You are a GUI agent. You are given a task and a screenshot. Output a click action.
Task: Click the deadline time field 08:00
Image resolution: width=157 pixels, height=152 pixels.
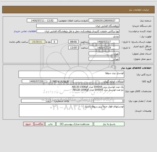[x=73, y=41]
